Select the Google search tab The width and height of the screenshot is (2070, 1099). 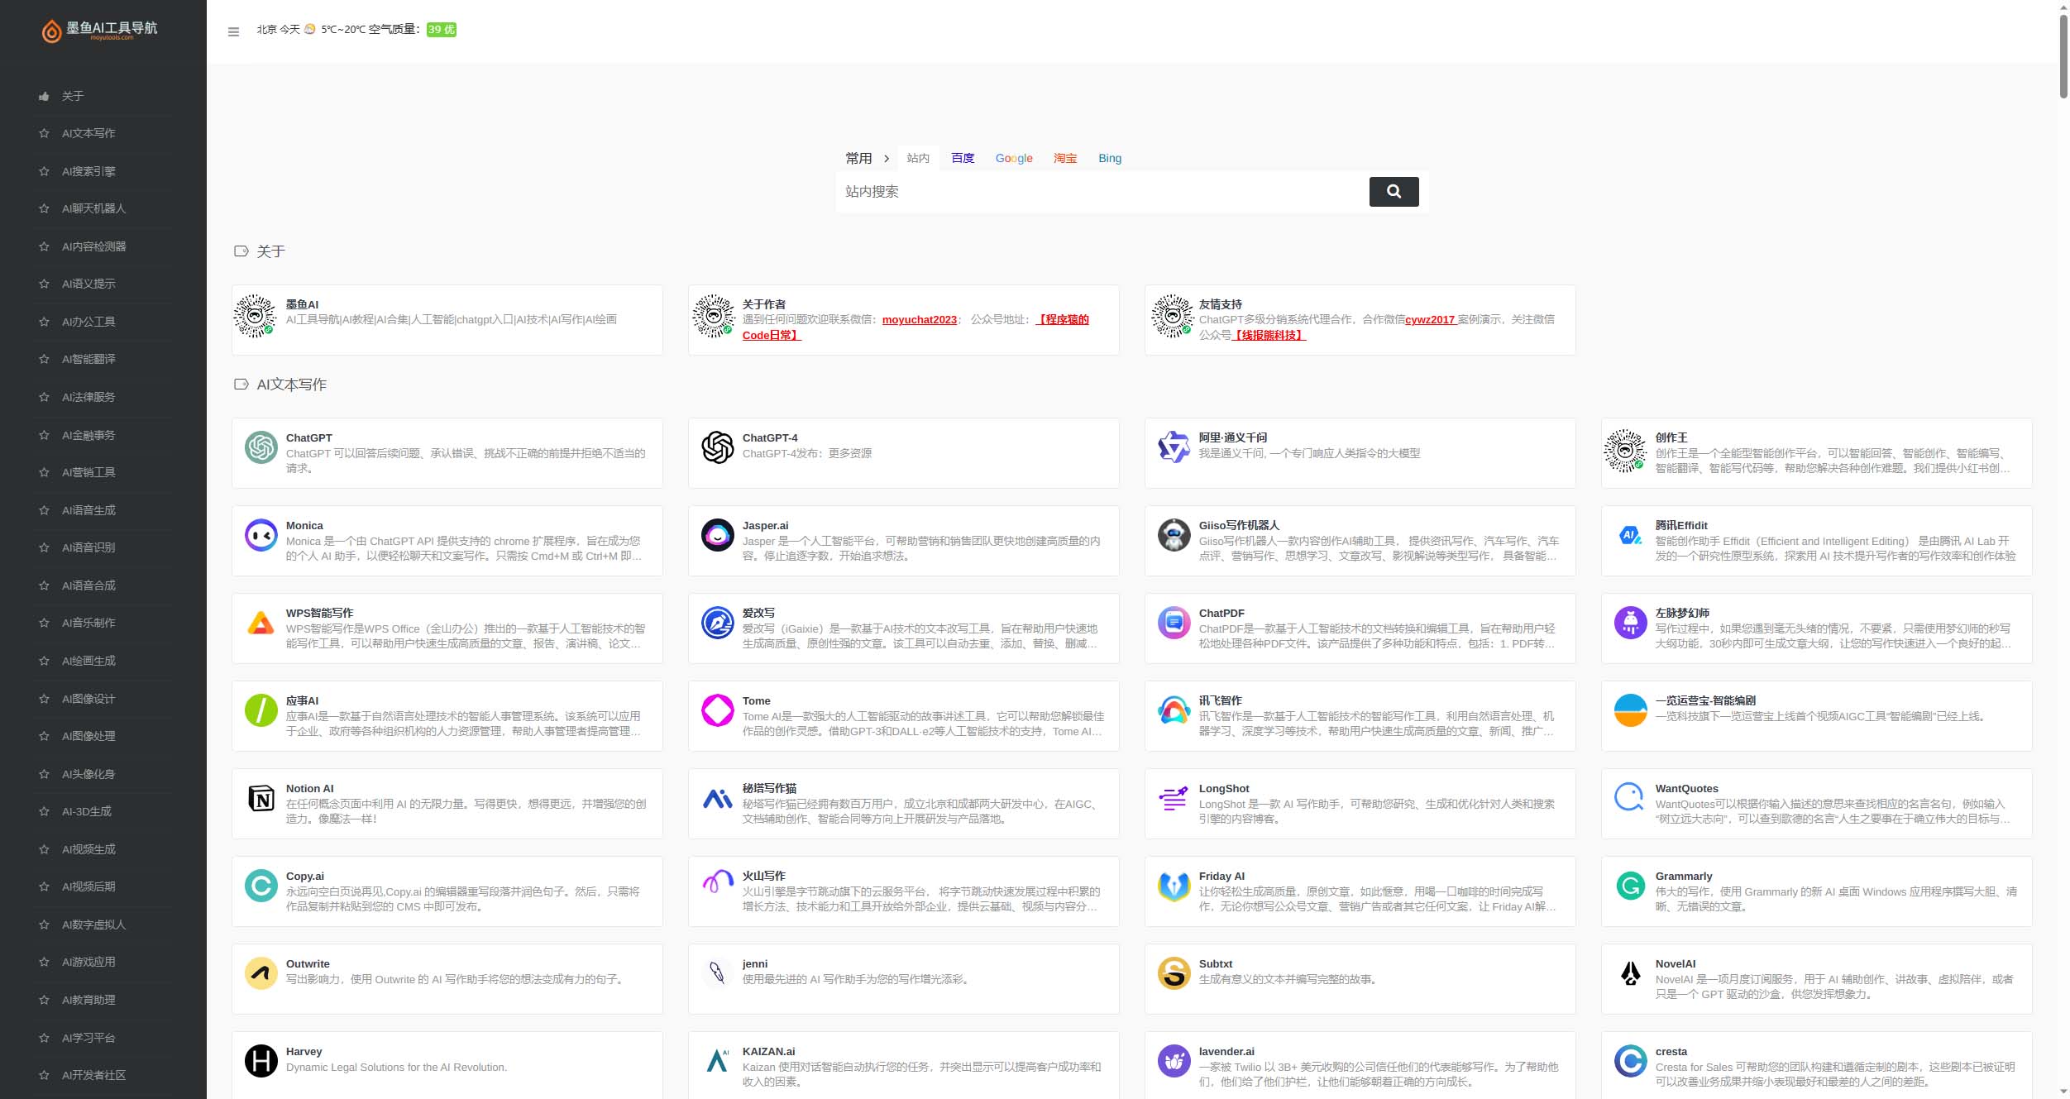1013,157
